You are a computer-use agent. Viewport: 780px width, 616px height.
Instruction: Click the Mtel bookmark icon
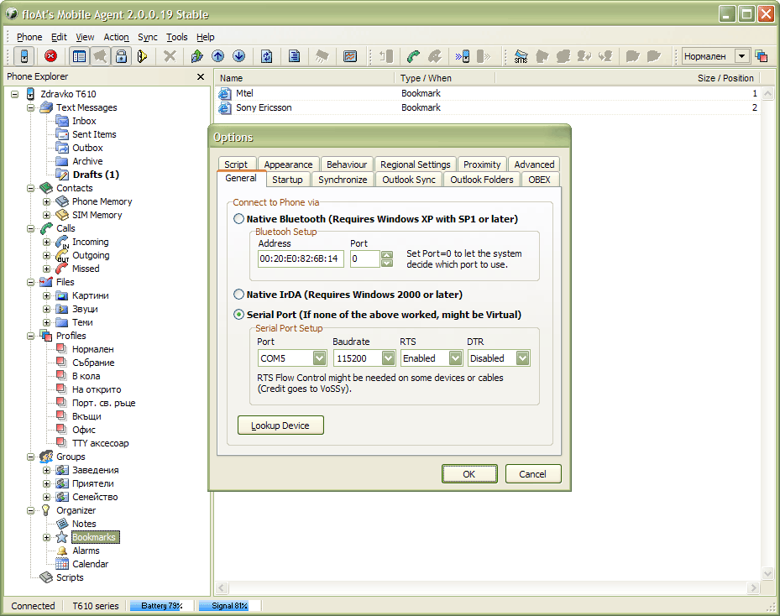click(x=224, y=94)
